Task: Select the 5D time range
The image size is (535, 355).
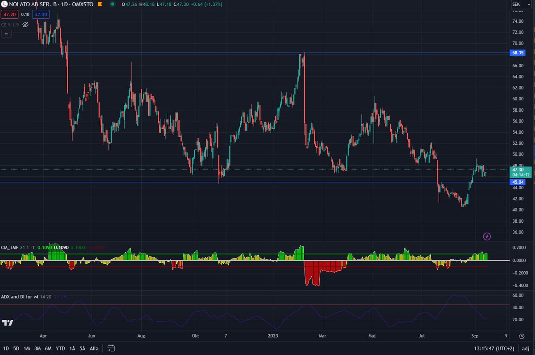Action: click(16, 348)
